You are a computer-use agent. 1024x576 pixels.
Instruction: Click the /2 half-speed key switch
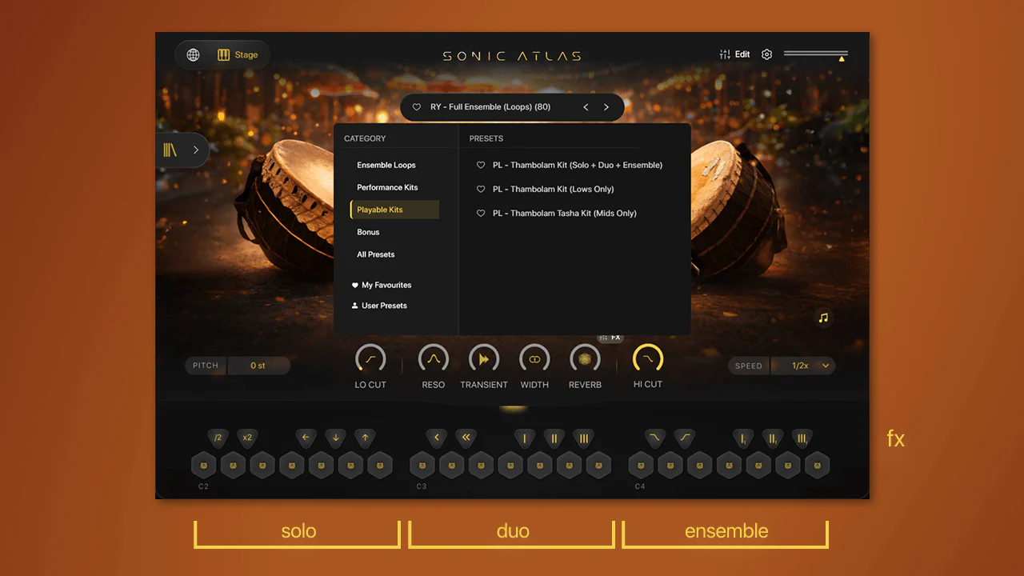(218, 438)
